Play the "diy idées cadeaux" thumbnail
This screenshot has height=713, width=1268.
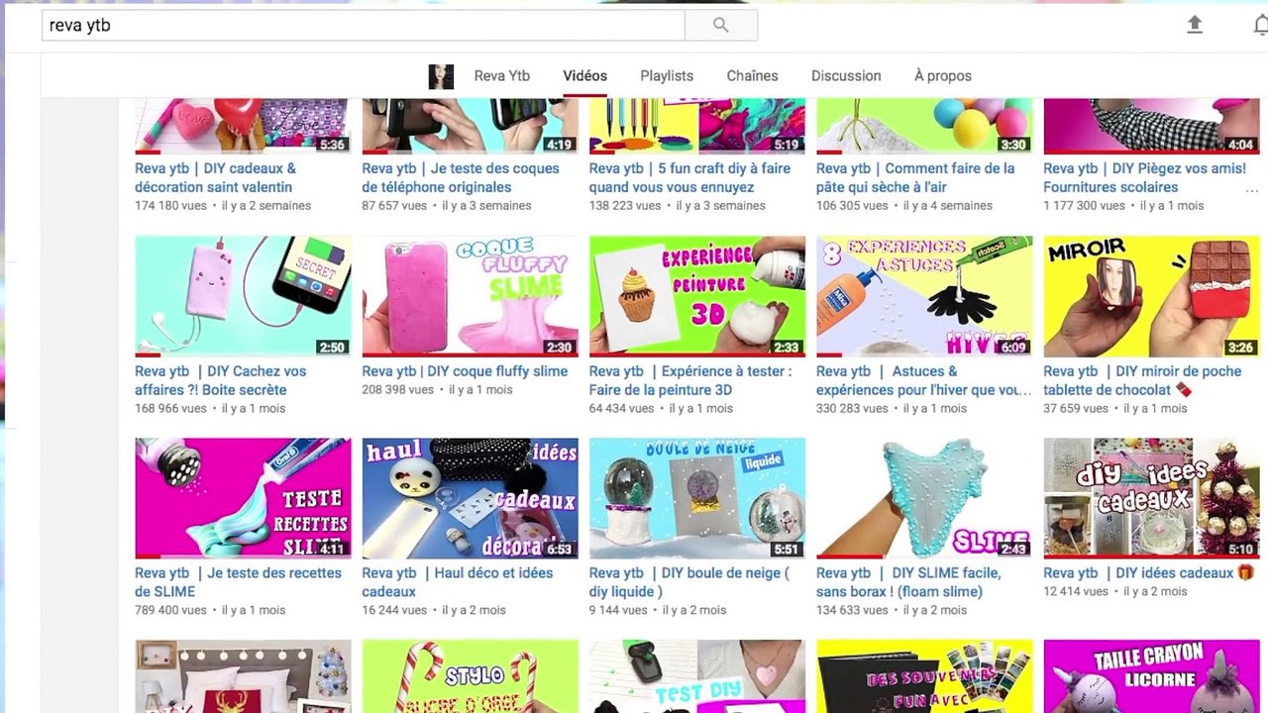(x=1151, y=498)
